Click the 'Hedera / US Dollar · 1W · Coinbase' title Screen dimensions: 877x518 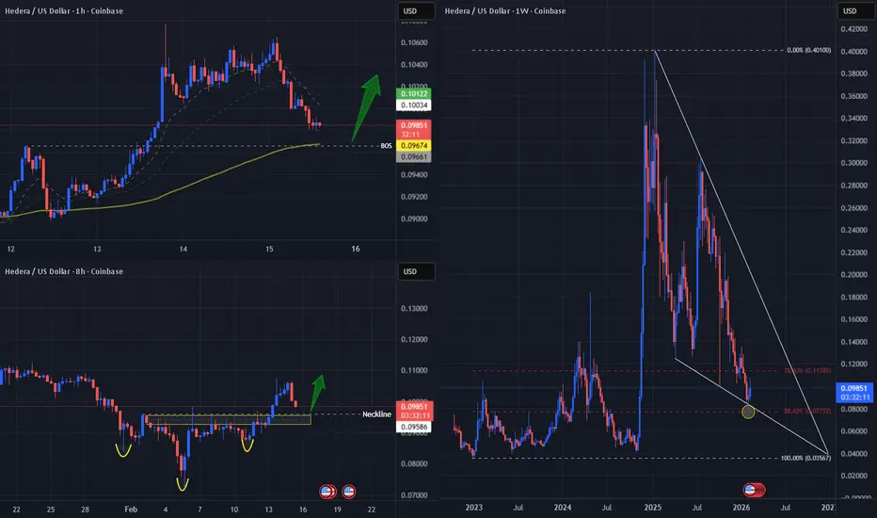click(505, 11)
